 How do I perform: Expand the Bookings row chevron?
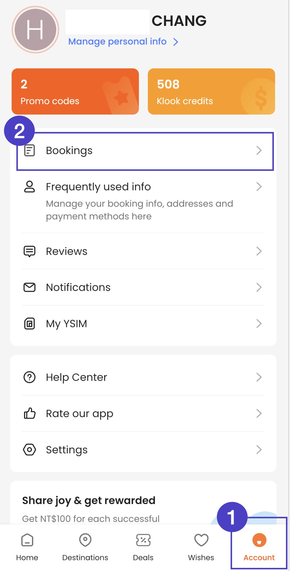pos(259,150)
